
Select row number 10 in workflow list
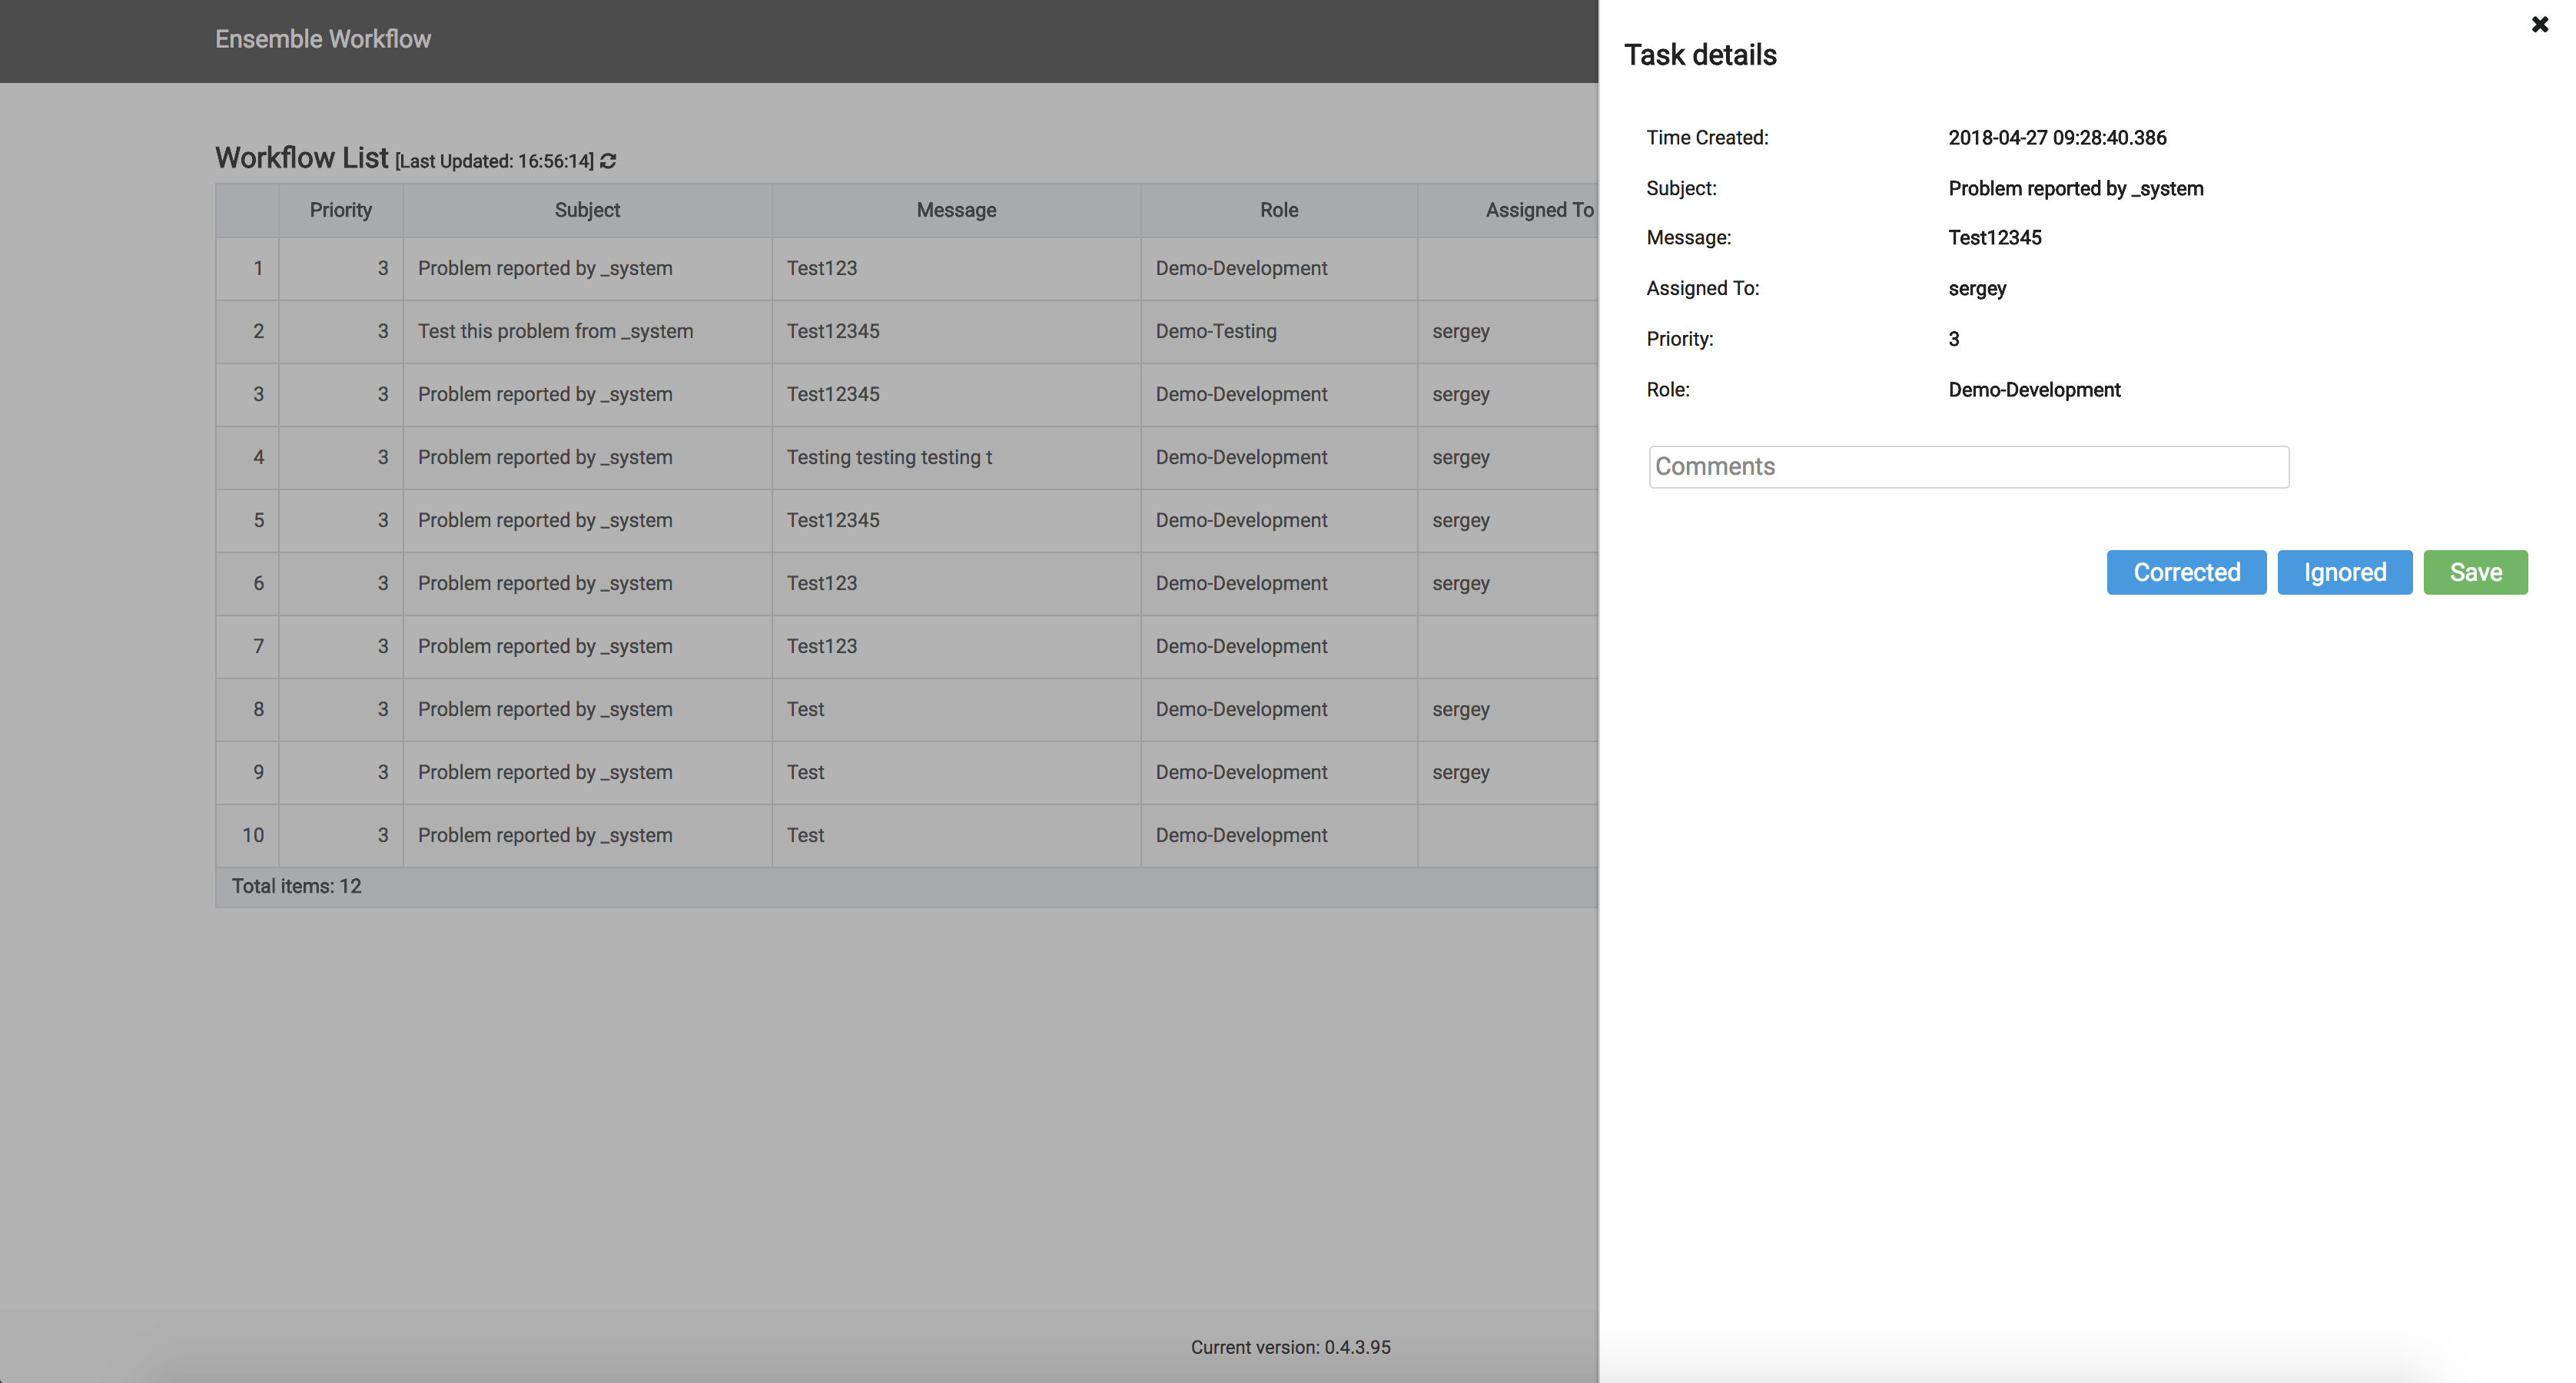pos(252,835)
